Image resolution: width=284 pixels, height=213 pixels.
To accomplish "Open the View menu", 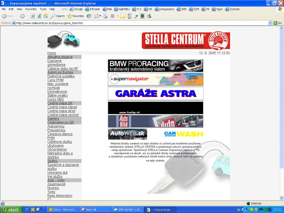I will click(19, 9).
